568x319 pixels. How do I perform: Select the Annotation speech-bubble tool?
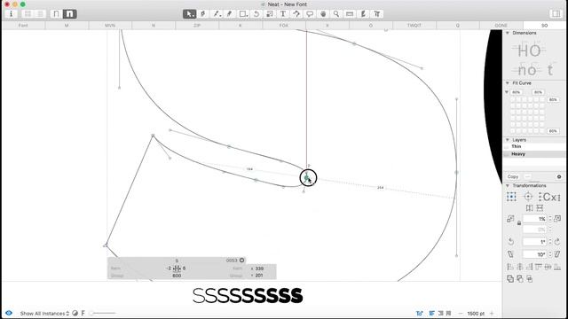click(310, 14)
